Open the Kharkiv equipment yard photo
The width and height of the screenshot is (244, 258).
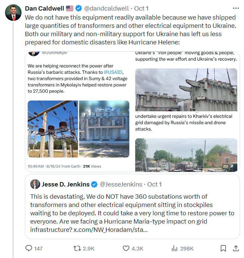[x=186, y=155]
